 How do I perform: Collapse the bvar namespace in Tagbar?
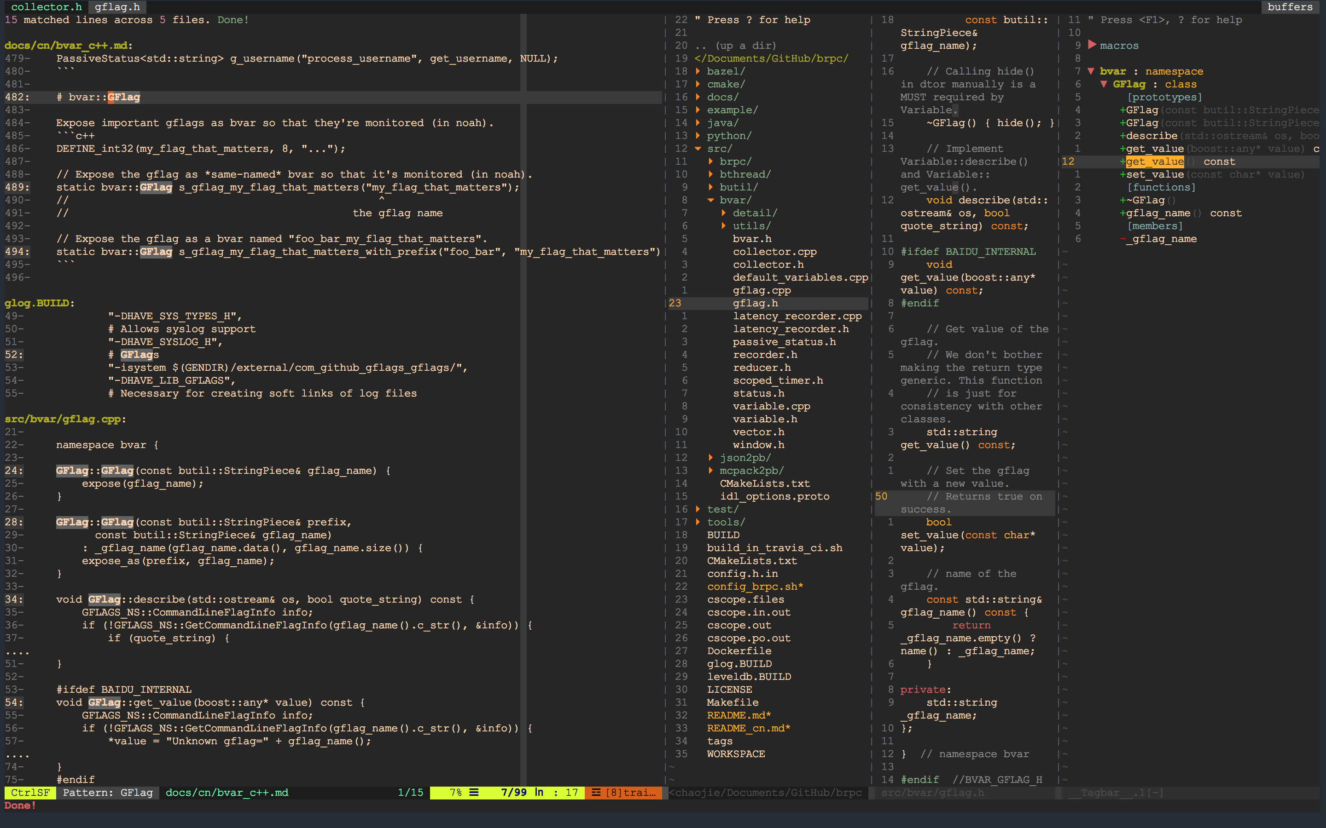1092,71
